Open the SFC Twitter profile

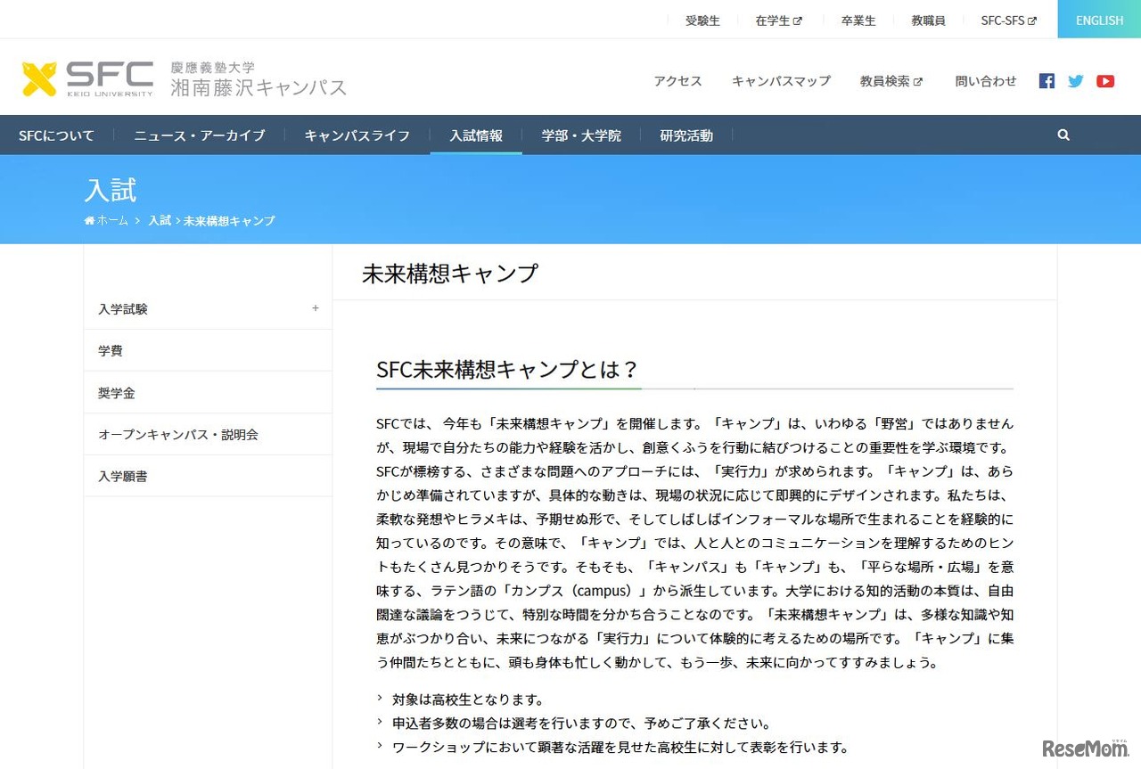pyautogui.click(x=1075, y=80)
